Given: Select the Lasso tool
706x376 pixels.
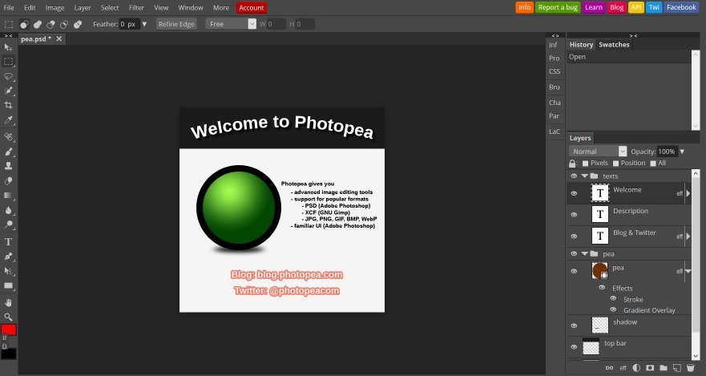Looking at the screenshot, I should tap(8, 76).
